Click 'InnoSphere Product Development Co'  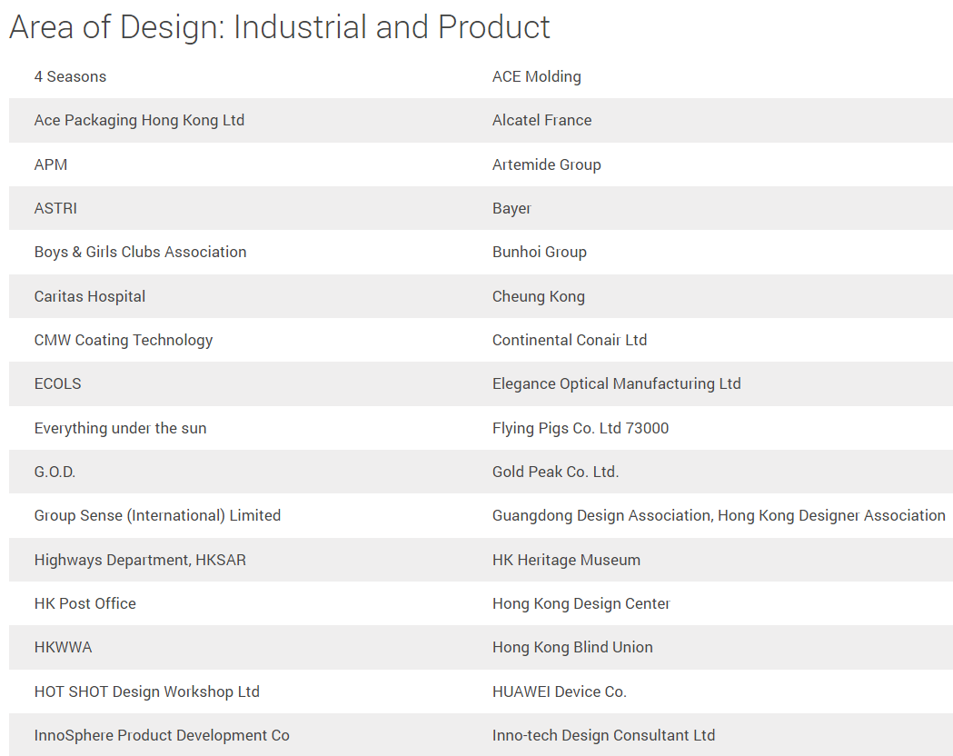pyautogui.click(x=162, y=736)
